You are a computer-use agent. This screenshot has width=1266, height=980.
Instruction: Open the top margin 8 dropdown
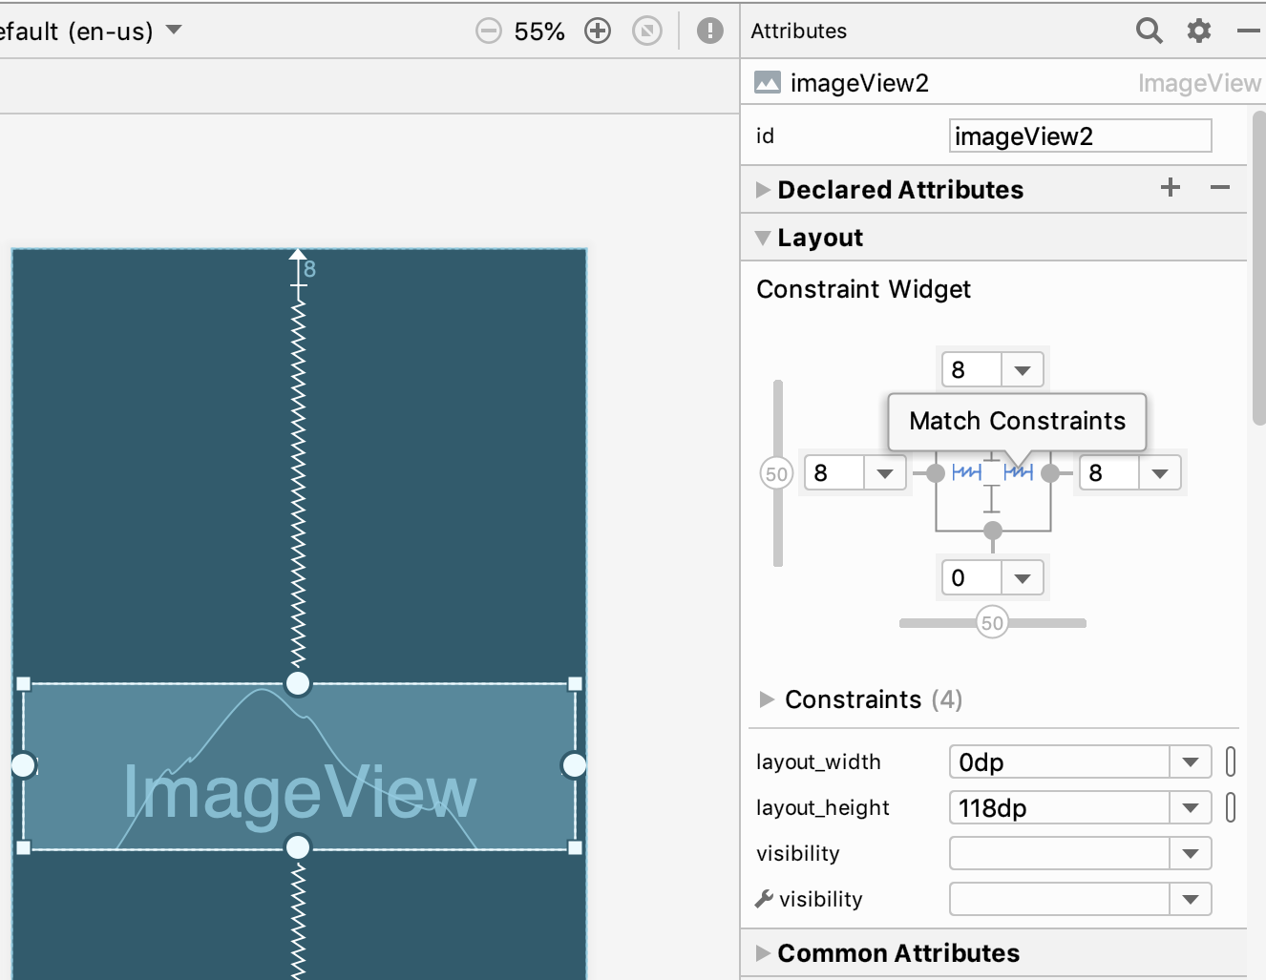[1023, 370]
